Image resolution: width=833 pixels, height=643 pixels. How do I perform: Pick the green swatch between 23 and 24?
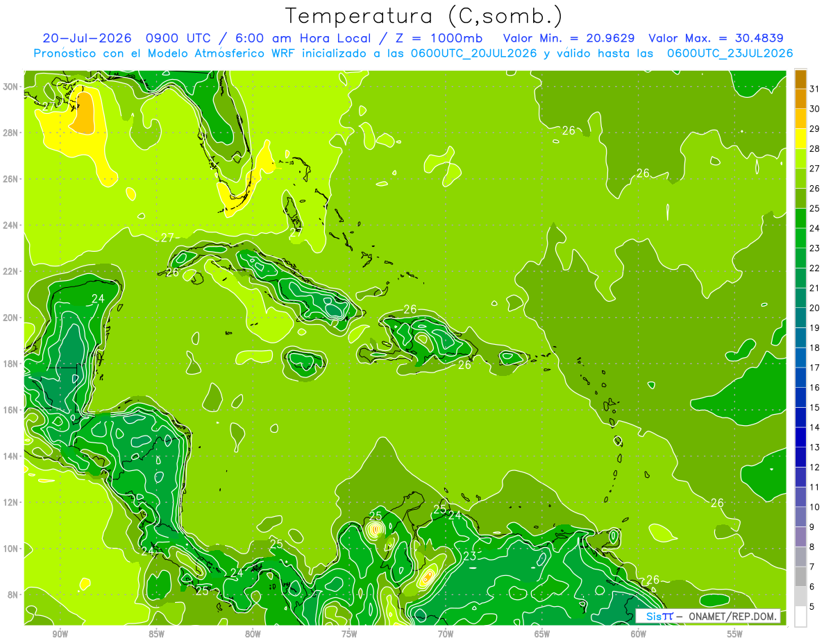pos(800,238)
